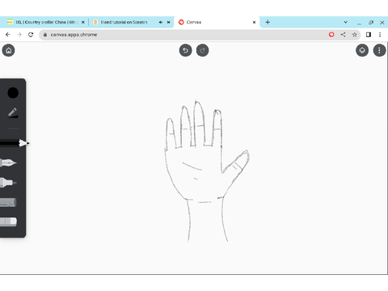
Task: Expand the tab search dropdown
Action: tap(346, 22)
